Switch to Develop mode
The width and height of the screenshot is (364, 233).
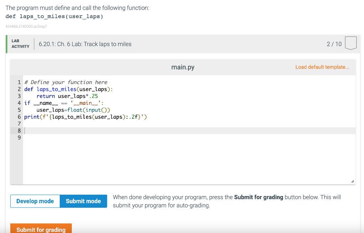point(35,201)
